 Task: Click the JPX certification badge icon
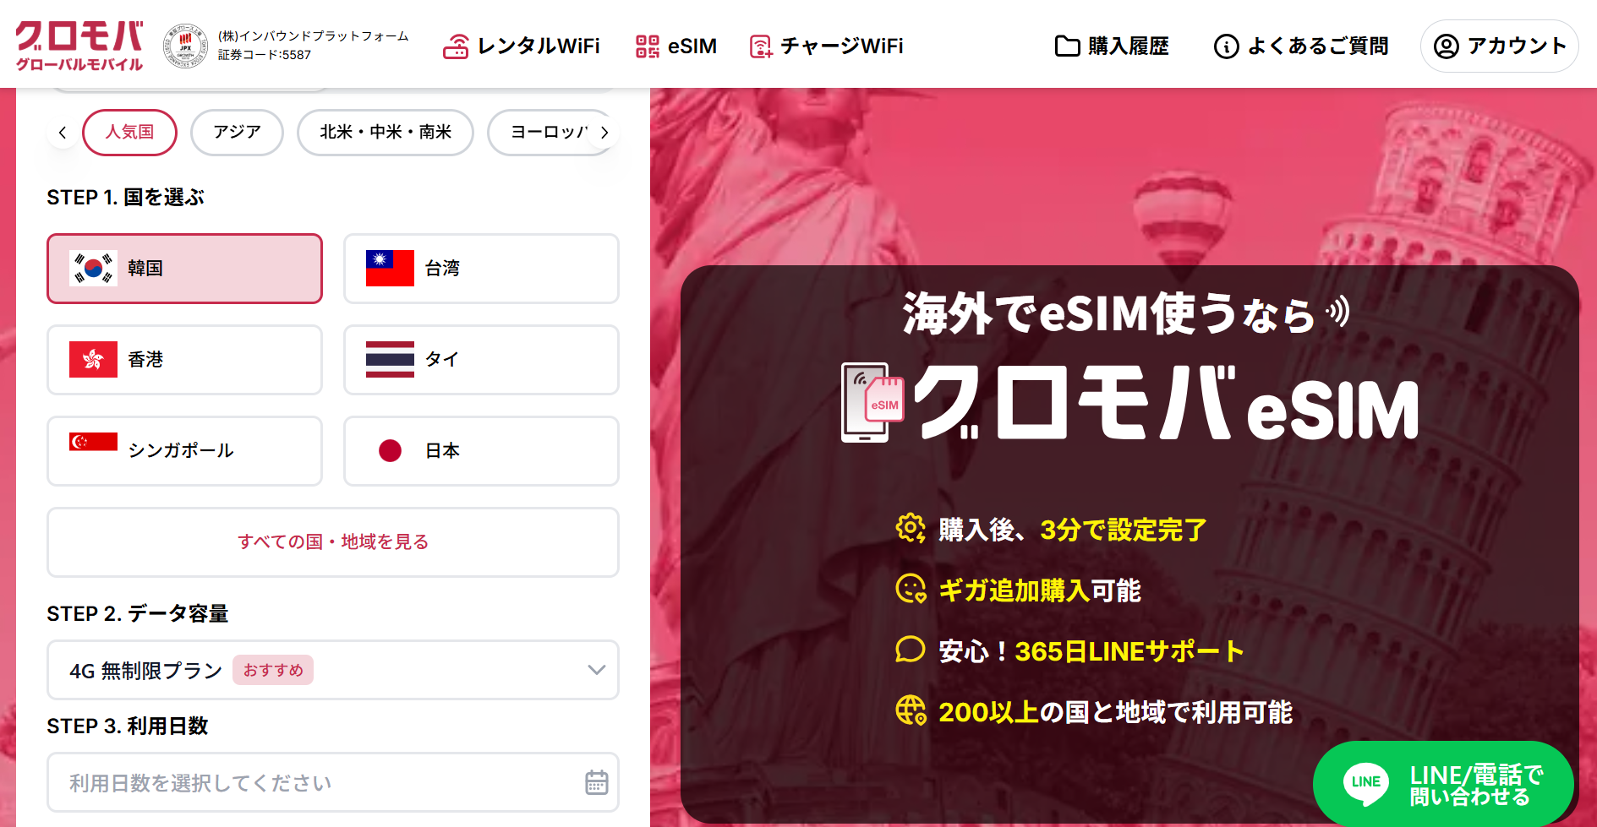pyautogui.click(x=185, y=46)
